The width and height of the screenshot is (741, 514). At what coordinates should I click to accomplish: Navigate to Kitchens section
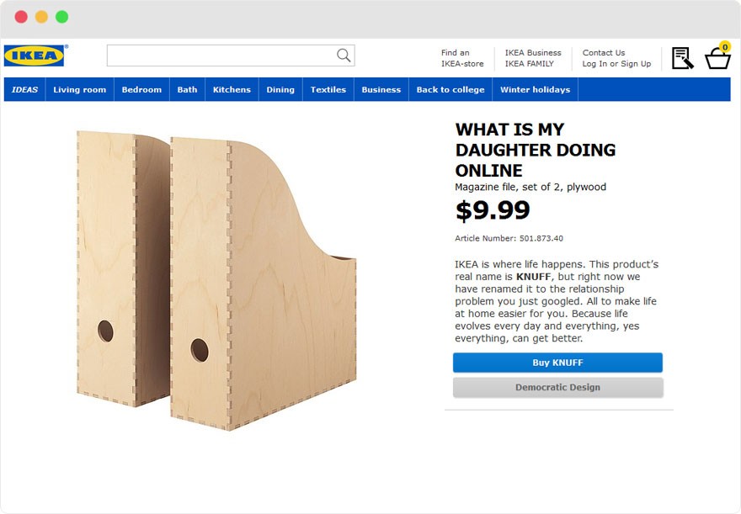pos(232,90)
